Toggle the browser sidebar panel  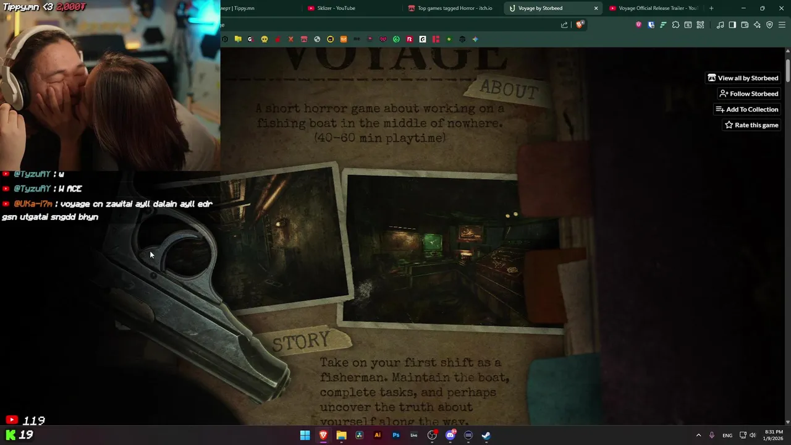[732, 25]
